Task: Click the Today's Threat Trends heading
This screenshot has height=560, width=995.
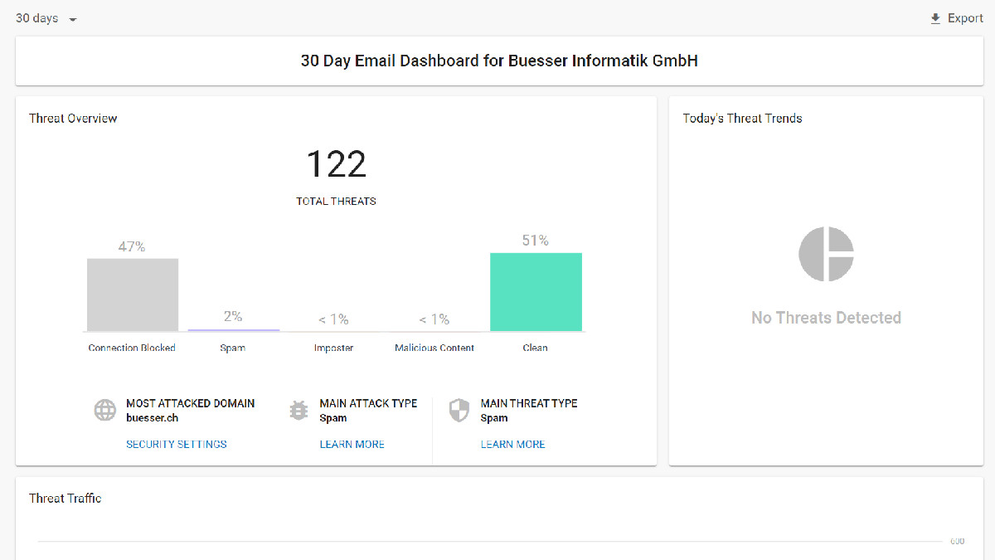Action: [x=743, y=118]
